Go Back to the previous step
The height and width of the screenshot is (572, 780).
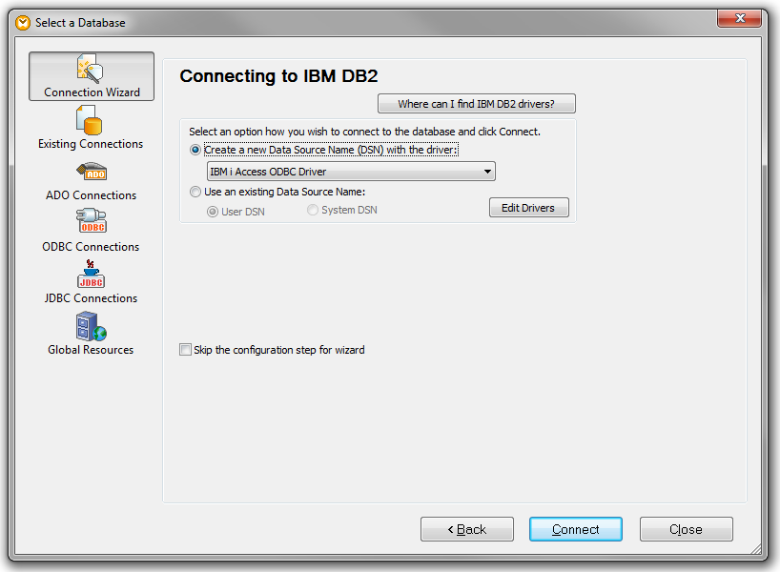[467, 529]
